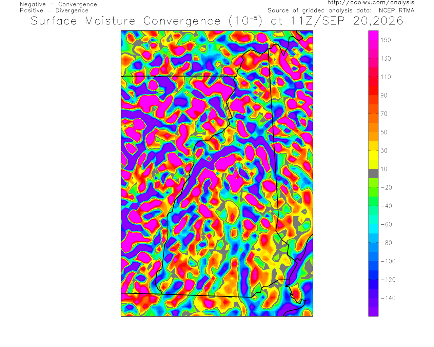
Task: Click the 90 label on the legend
Action: pyautogui.click(x=384, y=95)
